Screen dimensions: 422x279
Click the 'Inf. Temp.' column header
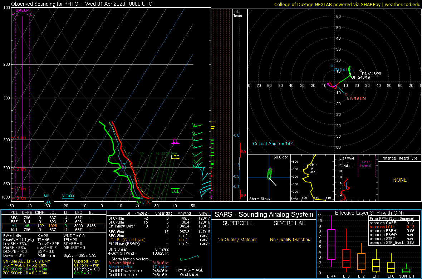(238, 14)
